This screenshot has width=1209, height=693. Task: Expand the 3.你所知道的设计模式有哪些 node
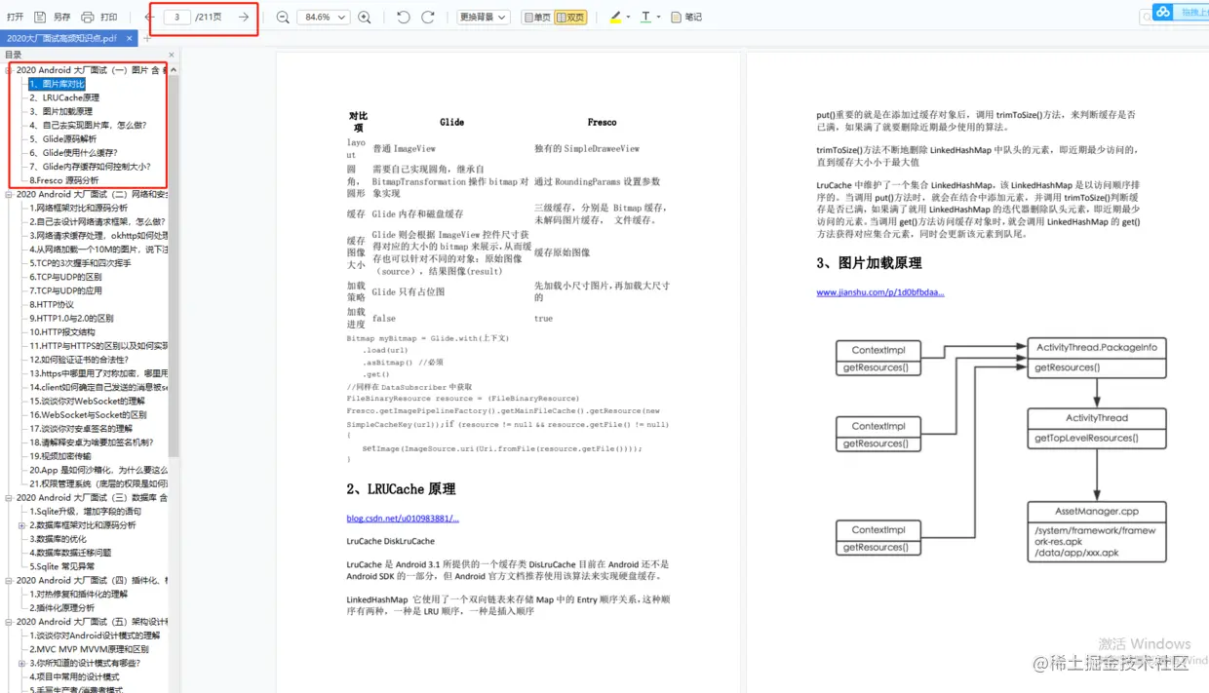pos(22,663)
